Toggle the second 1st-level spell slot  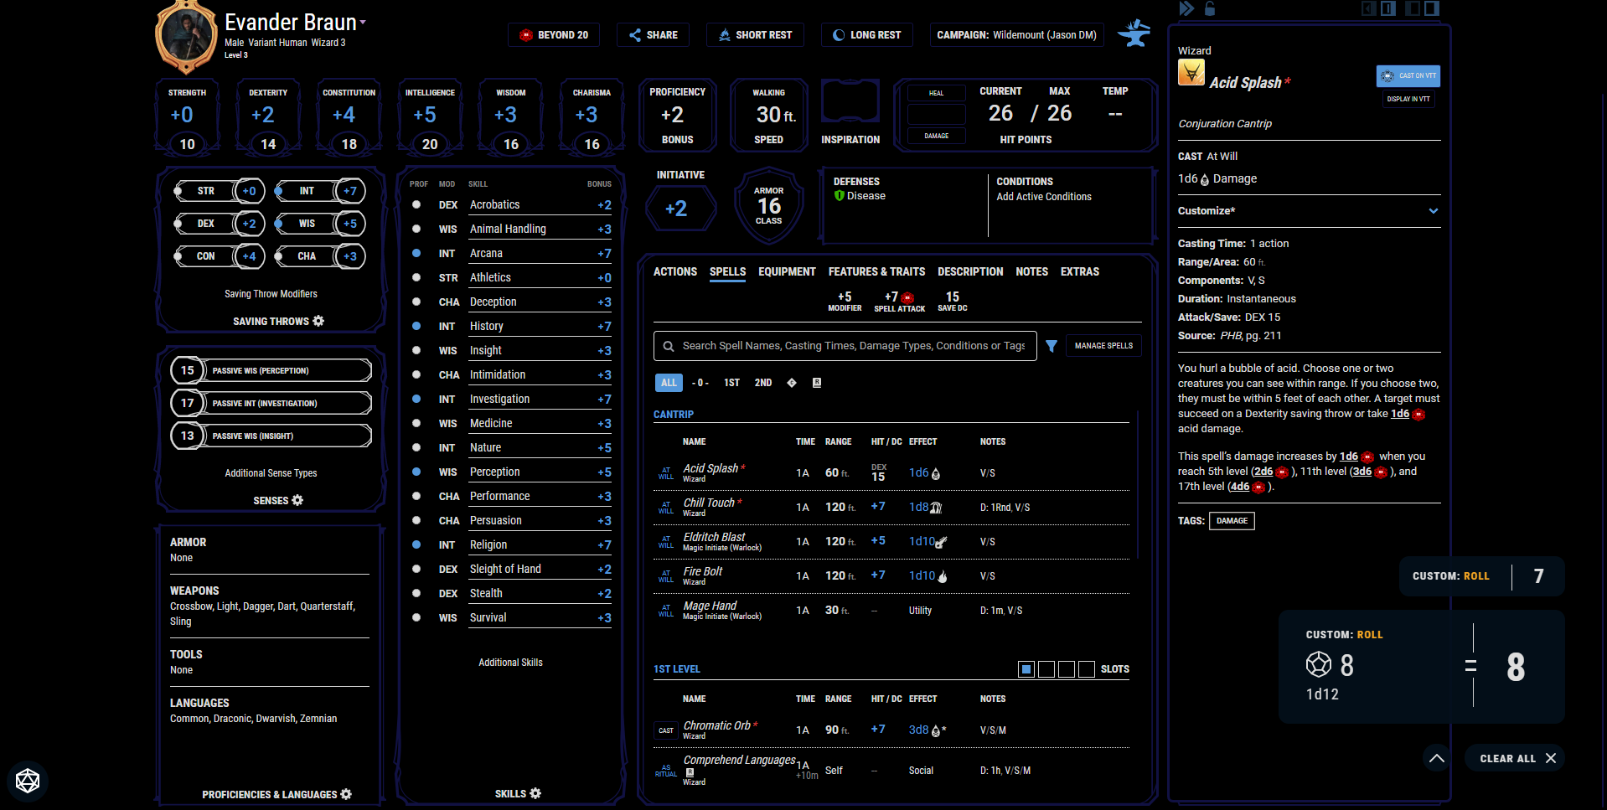[1046, 669]
